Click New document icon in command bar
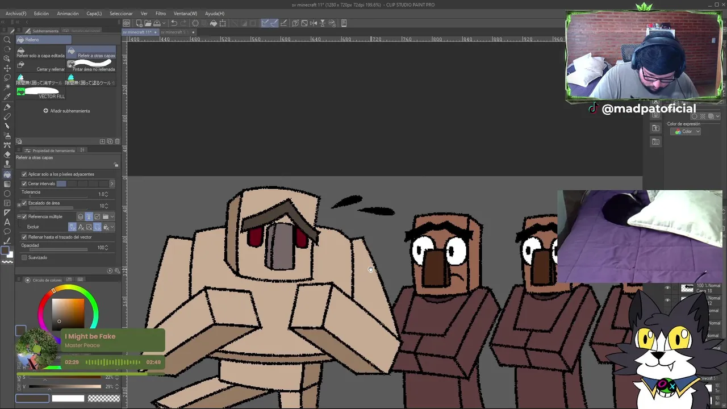 [x=139, y=23]
